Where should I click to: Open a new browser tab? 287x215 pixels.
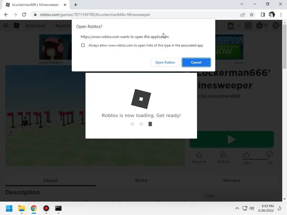[x=76, y=5]
